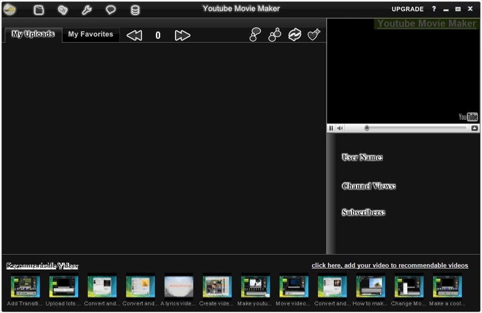Open the add your video to recommendable videos link

[390, 266]
